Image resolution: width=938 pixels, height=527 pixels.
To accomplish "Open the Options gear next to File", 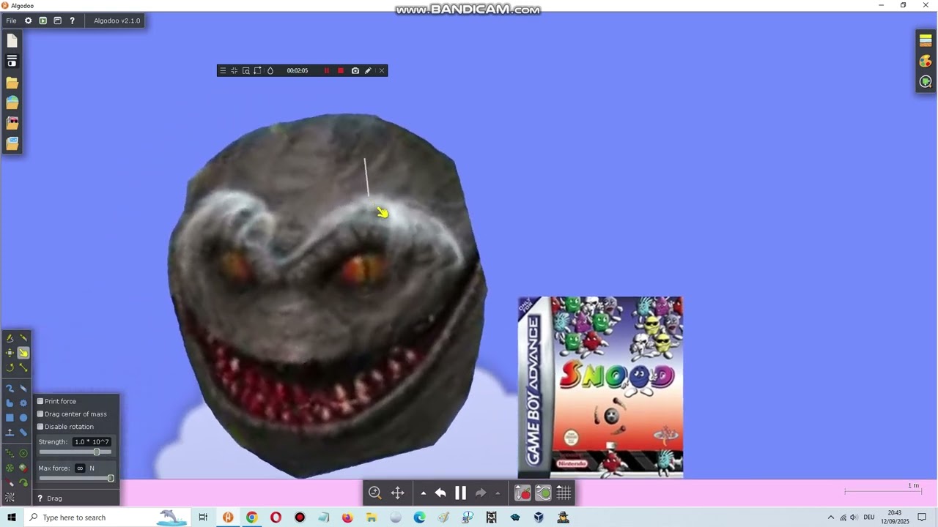I will click(x=28, y=20).
